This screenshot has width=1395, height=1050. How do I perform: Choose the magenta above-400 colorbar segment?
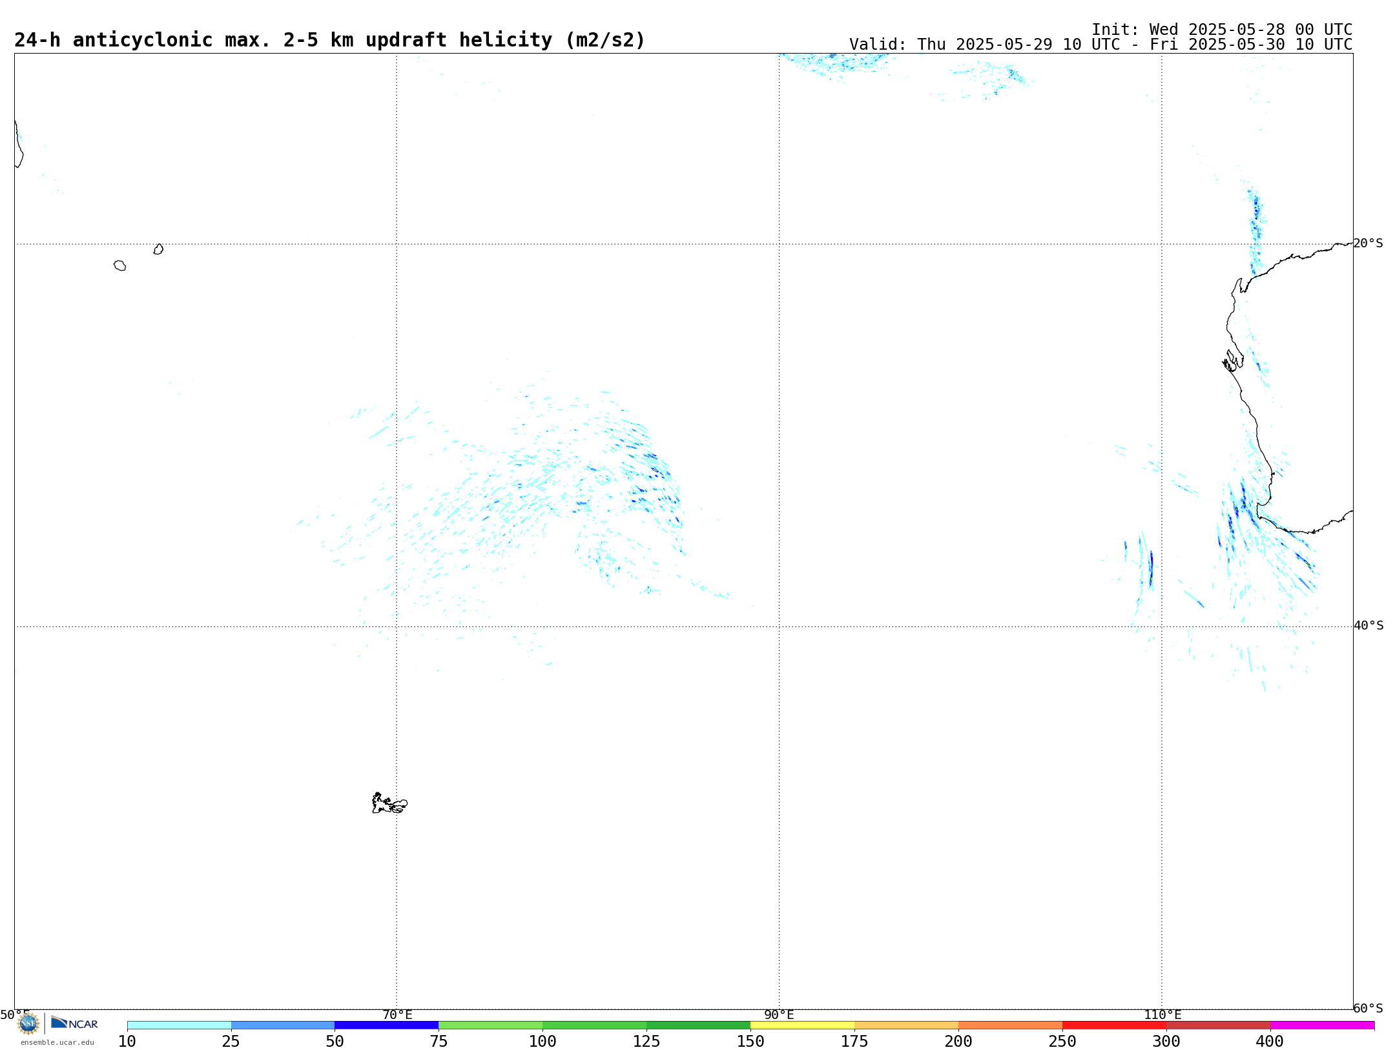[1323, 1025]
